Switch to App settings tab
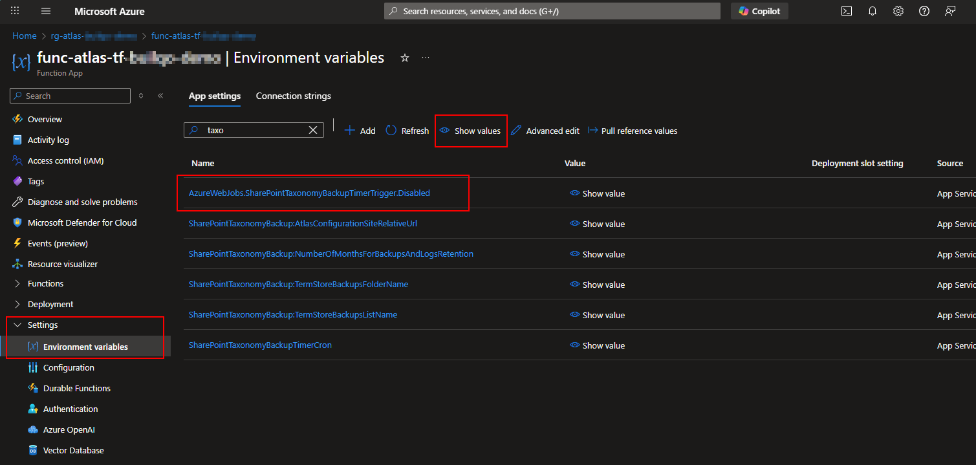Viewport: 976px width, 465px height. (x=215, y=96)
